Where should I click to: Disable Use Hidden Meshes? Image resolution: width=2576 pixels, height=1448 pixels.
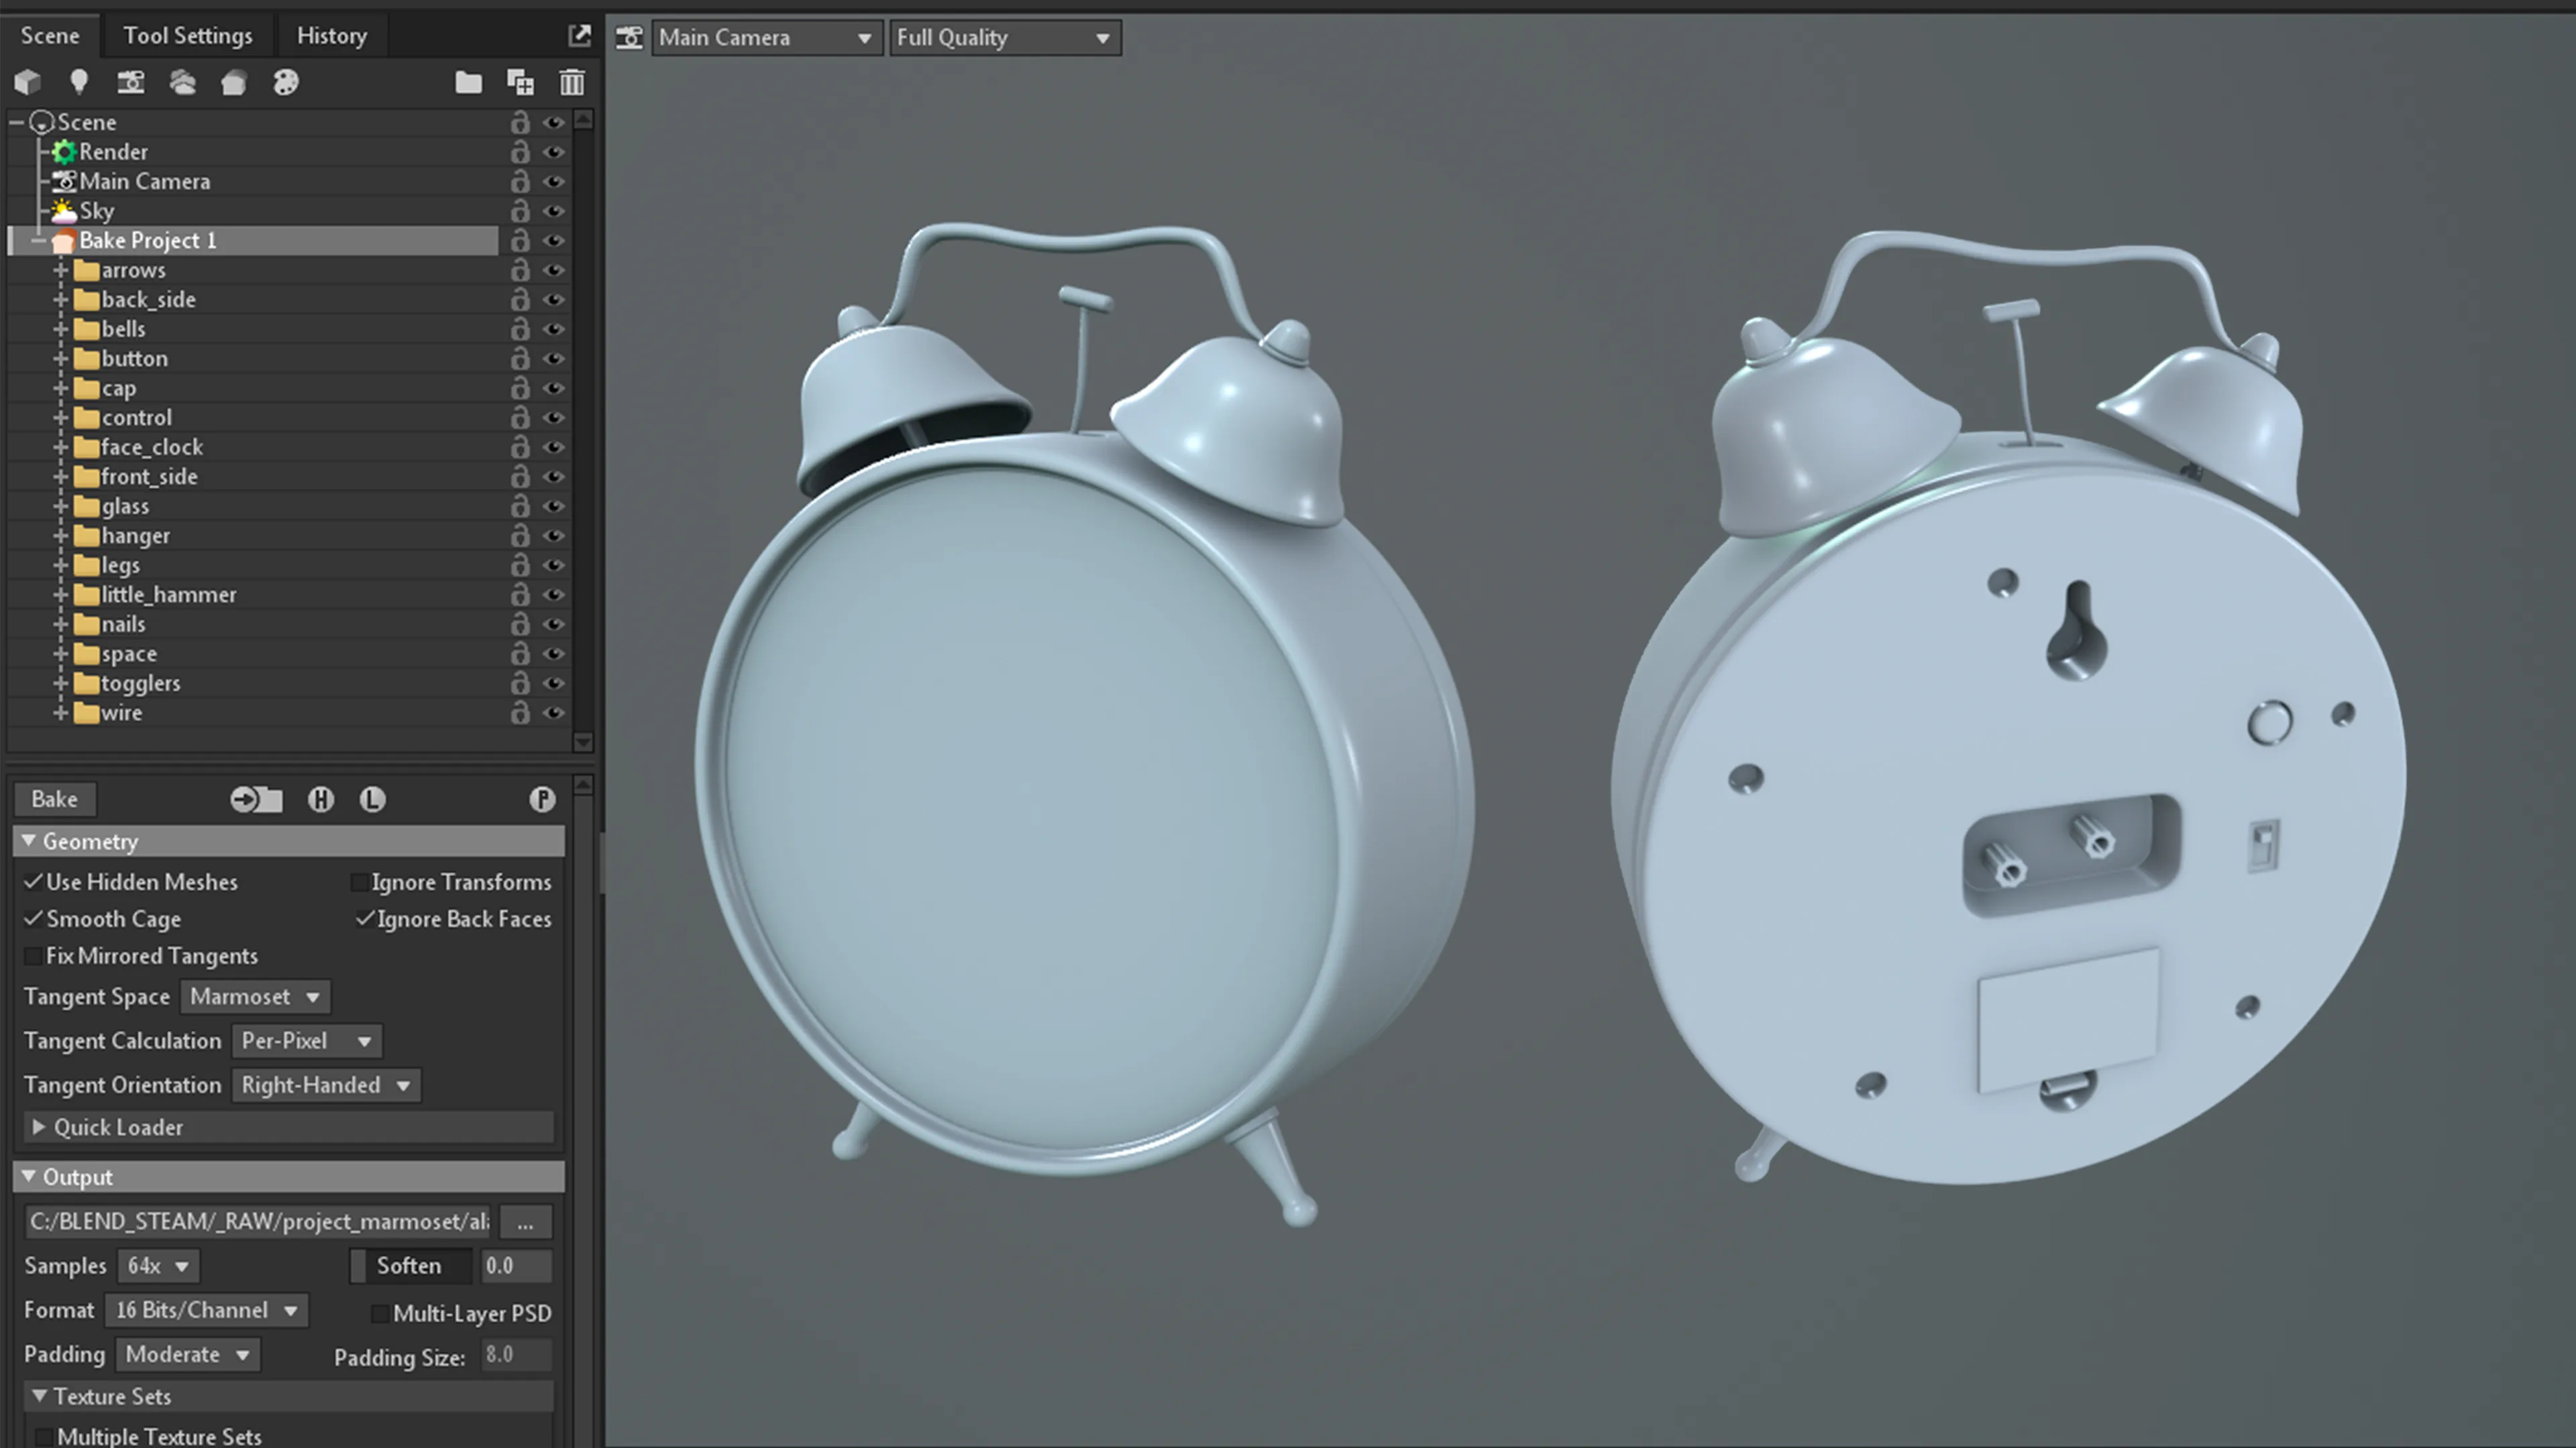33,882
